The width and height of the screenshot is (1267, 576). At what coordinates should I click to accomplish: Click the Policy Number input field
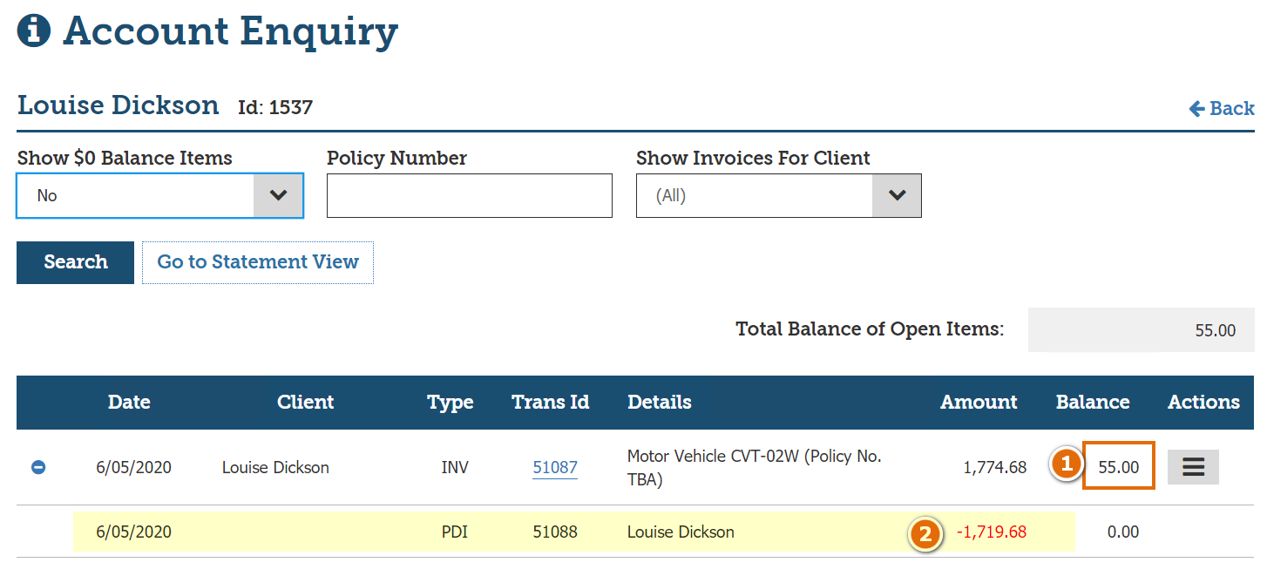(x=469, y=195)
